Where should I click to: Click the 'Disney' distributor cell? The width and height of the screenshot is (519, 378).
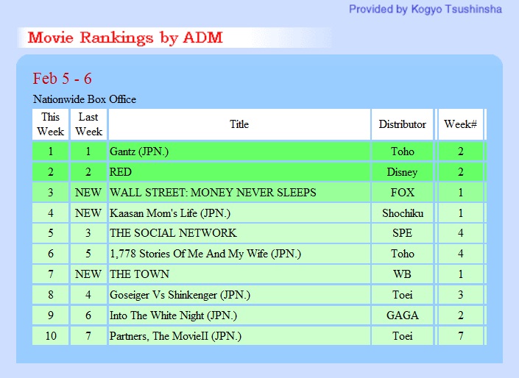pos(402,172)
